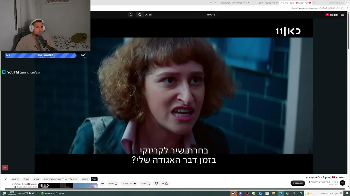
Task: Select the 'הכול' filter chip
Action: (x=94, y=179)
